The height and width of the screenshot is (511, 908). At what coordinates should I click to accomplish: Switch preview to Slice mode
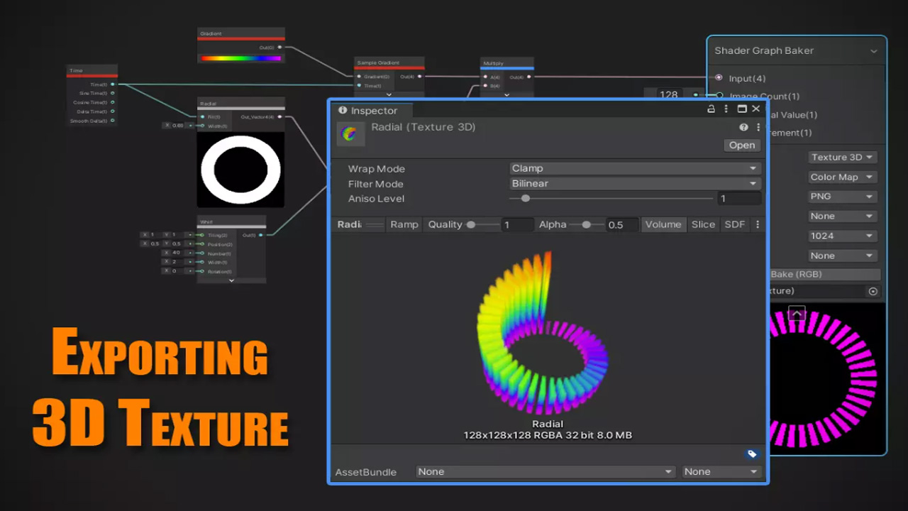703,224
